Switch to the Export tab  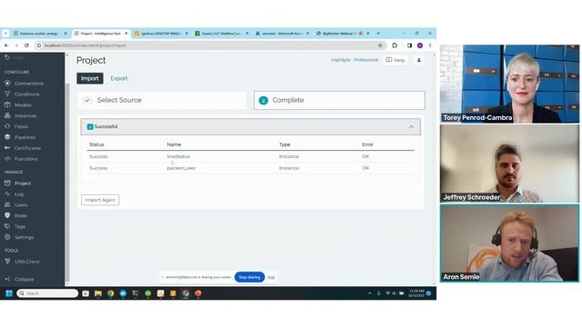coord(119,78)
